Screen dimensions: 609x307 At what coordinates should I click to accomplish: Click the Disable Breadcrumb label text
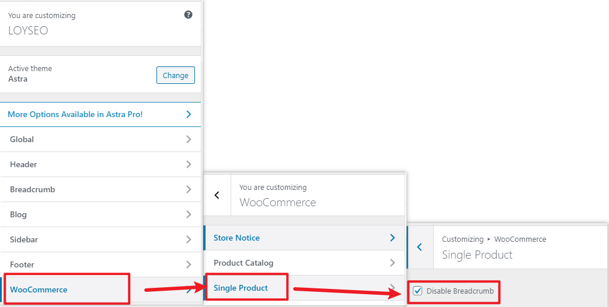[x=460, y=291]
